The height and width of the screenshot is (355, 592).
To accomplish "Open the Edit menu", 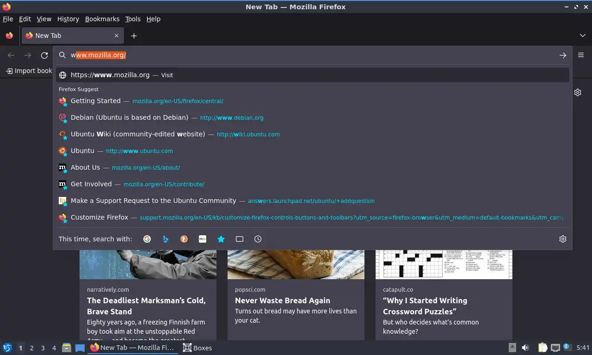I will (x=25, y=19).
